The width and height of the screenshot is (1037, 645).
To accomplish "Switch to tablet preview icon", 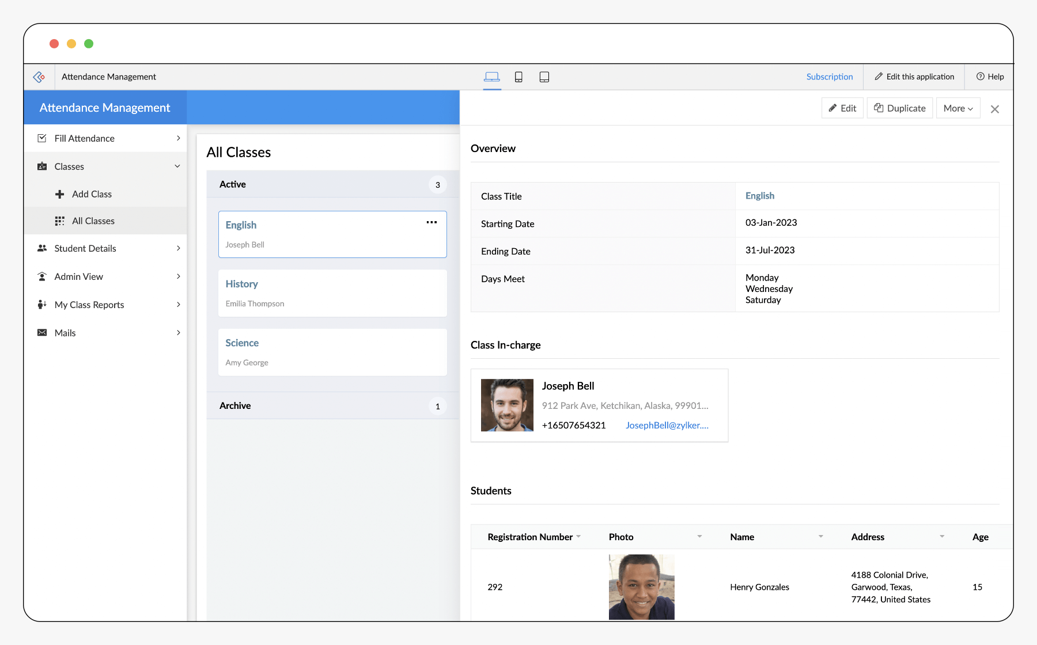I will click(x=544, y=77).
